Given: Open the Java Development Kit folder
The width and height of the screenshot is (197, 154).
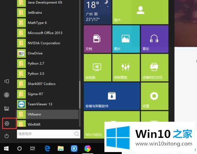Looking at the screenshot, I should click(x=48, y=3).
